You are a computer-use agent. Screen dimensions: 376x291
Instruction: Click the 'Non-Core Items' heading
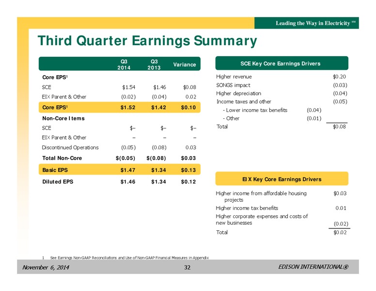[x=63, y=118]
